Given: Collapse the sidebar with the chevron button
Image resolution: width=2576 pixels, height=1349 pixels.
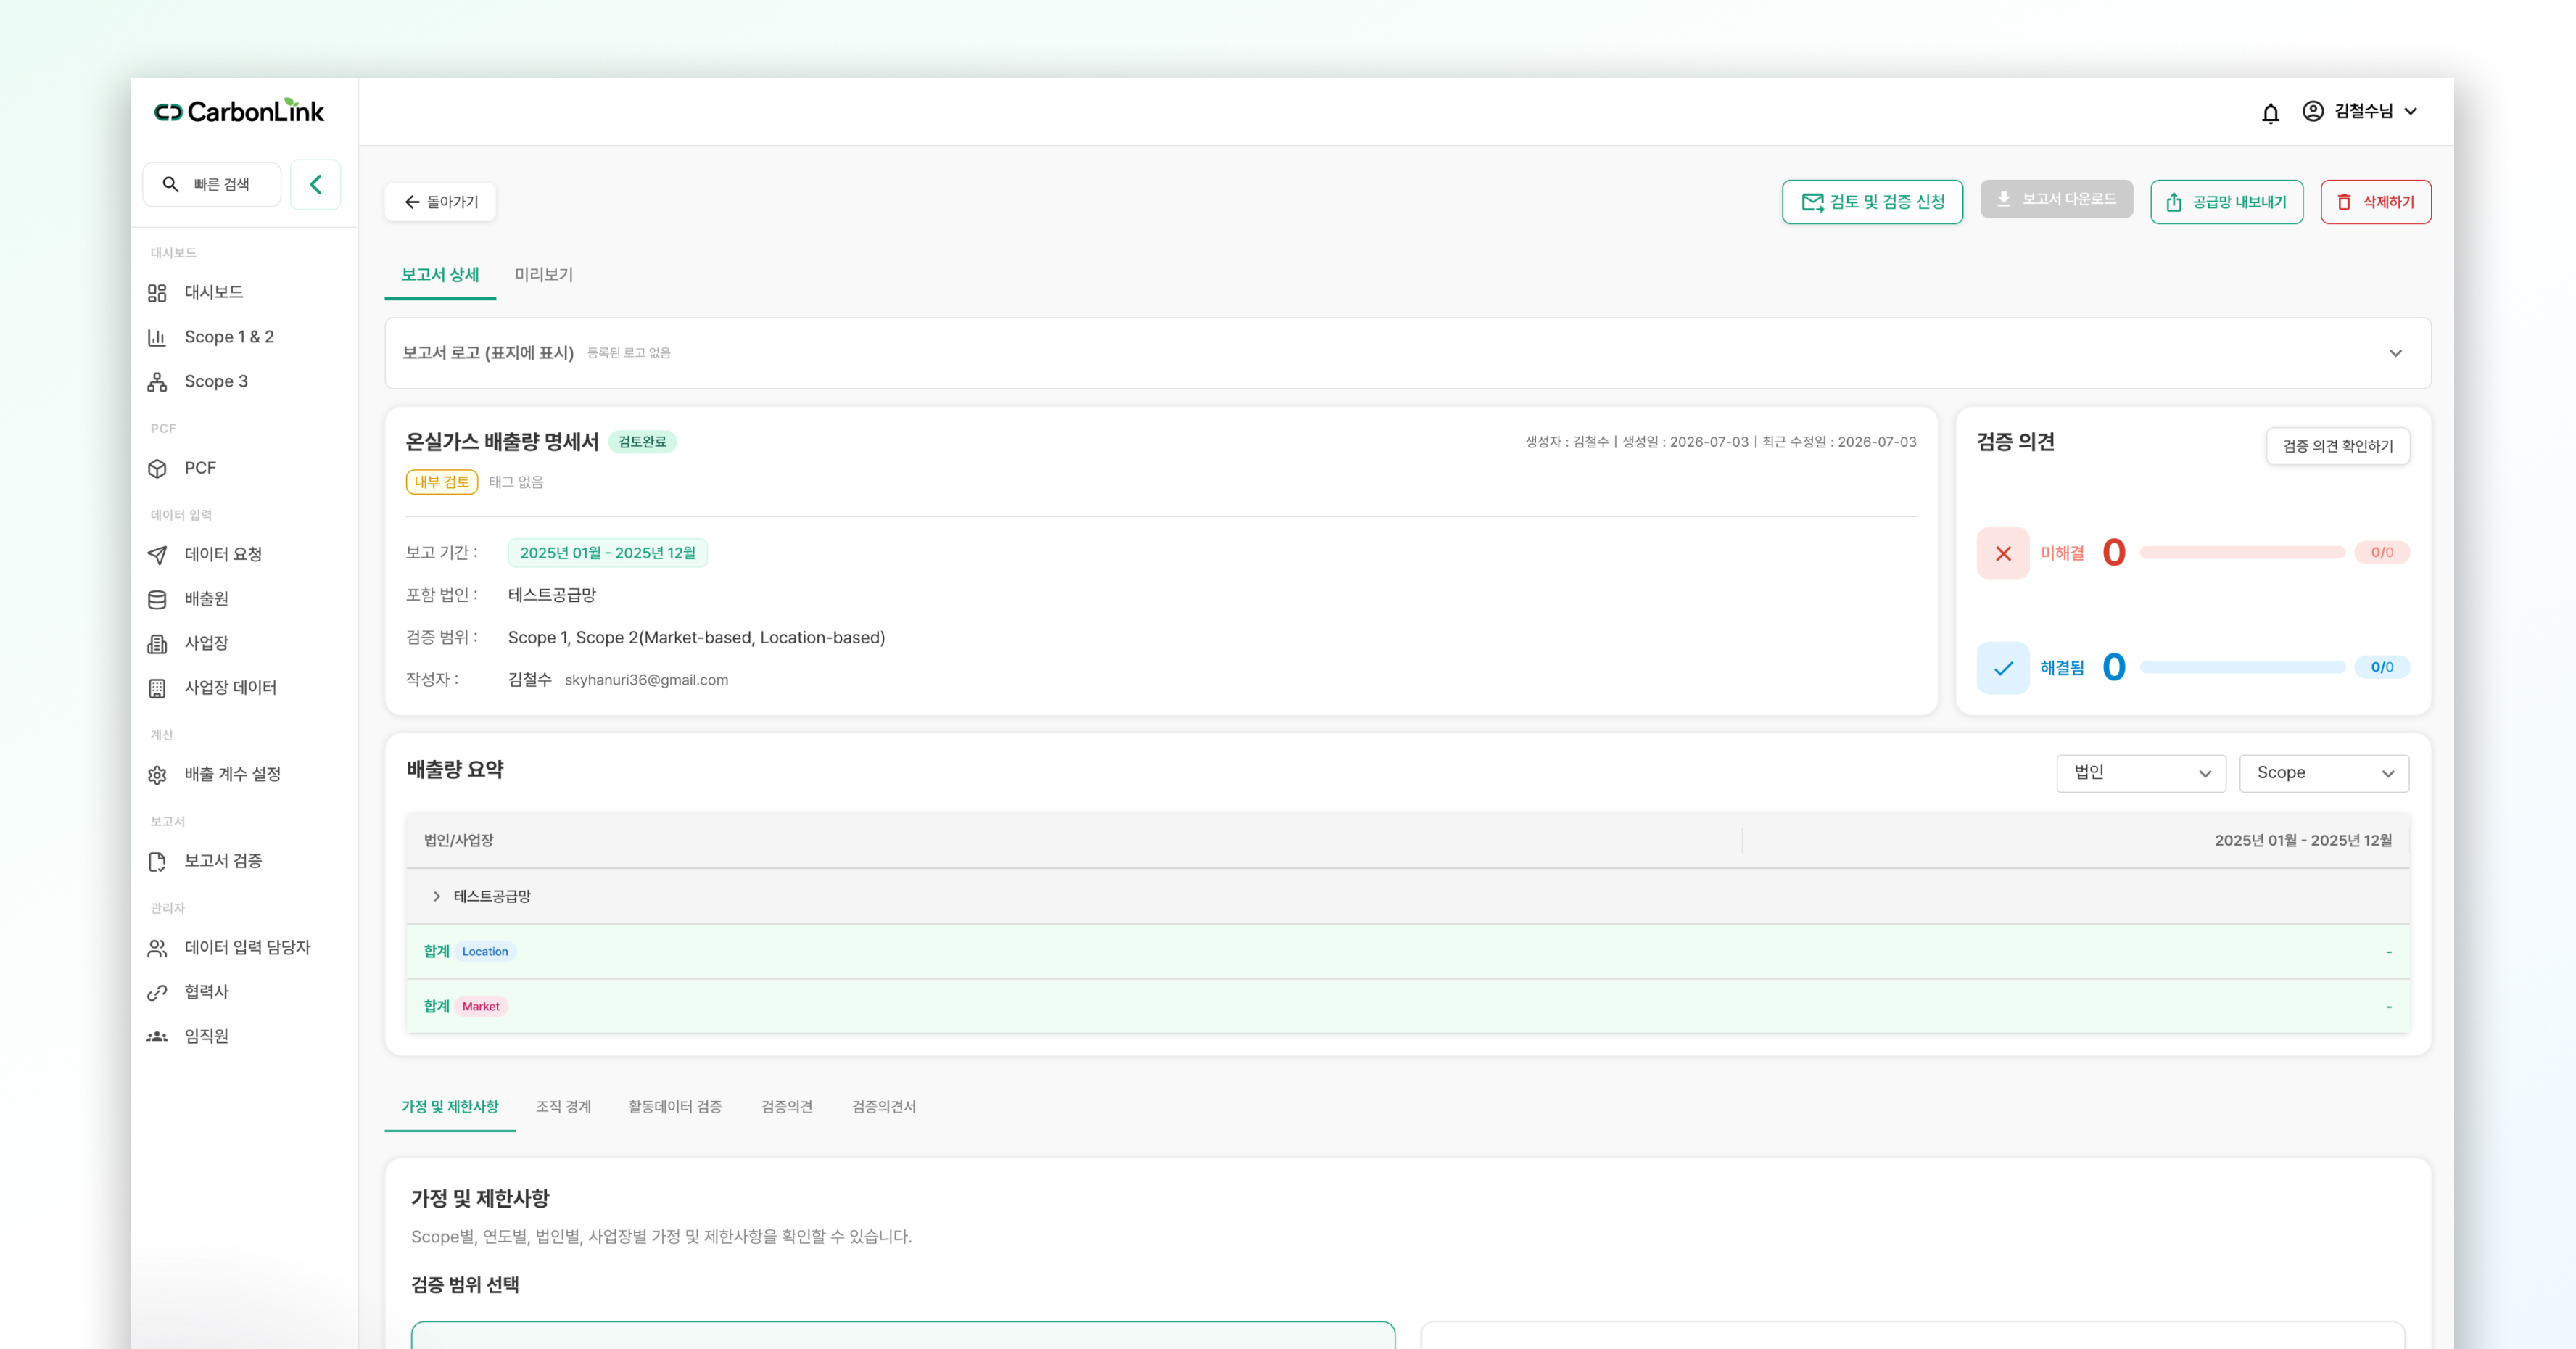Looking at the screenshot, I should coord(315,184).
